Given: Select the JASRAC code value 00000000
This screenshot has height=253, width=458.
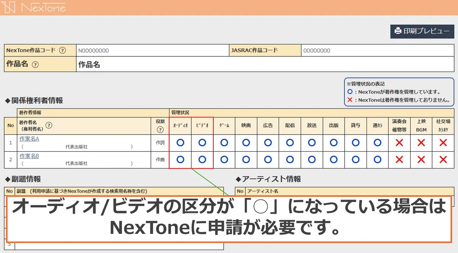Looking at the screenshot, I should pos(316,51).
